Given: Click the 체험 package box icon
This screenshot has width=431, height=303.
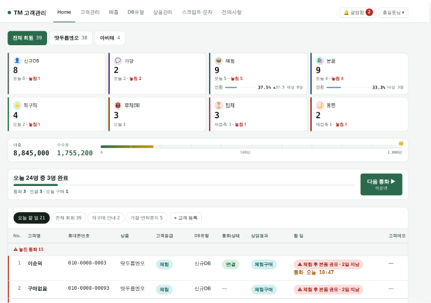Looking at the screenshot, I should click(x=218, y=61).
